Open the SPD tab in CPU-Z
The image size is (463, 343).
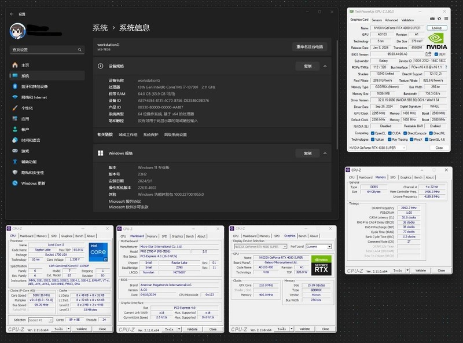(53, 236)
